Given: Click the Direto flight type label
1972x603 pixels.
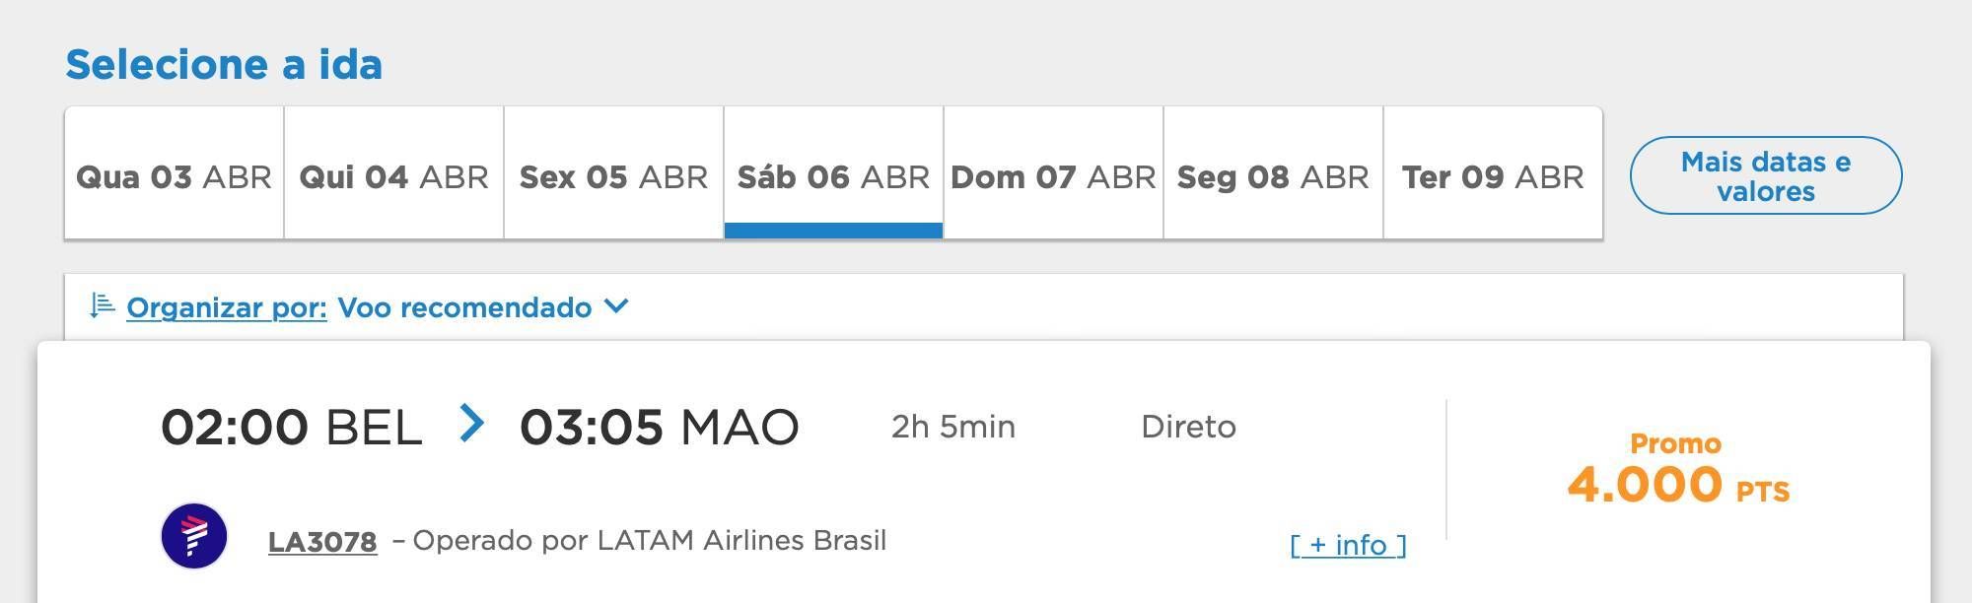Looking at the screenshot, I should click(x=1188, y=427).
